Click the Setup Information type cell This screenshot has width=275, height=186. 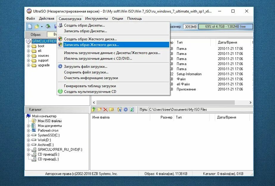coord(189,74)
